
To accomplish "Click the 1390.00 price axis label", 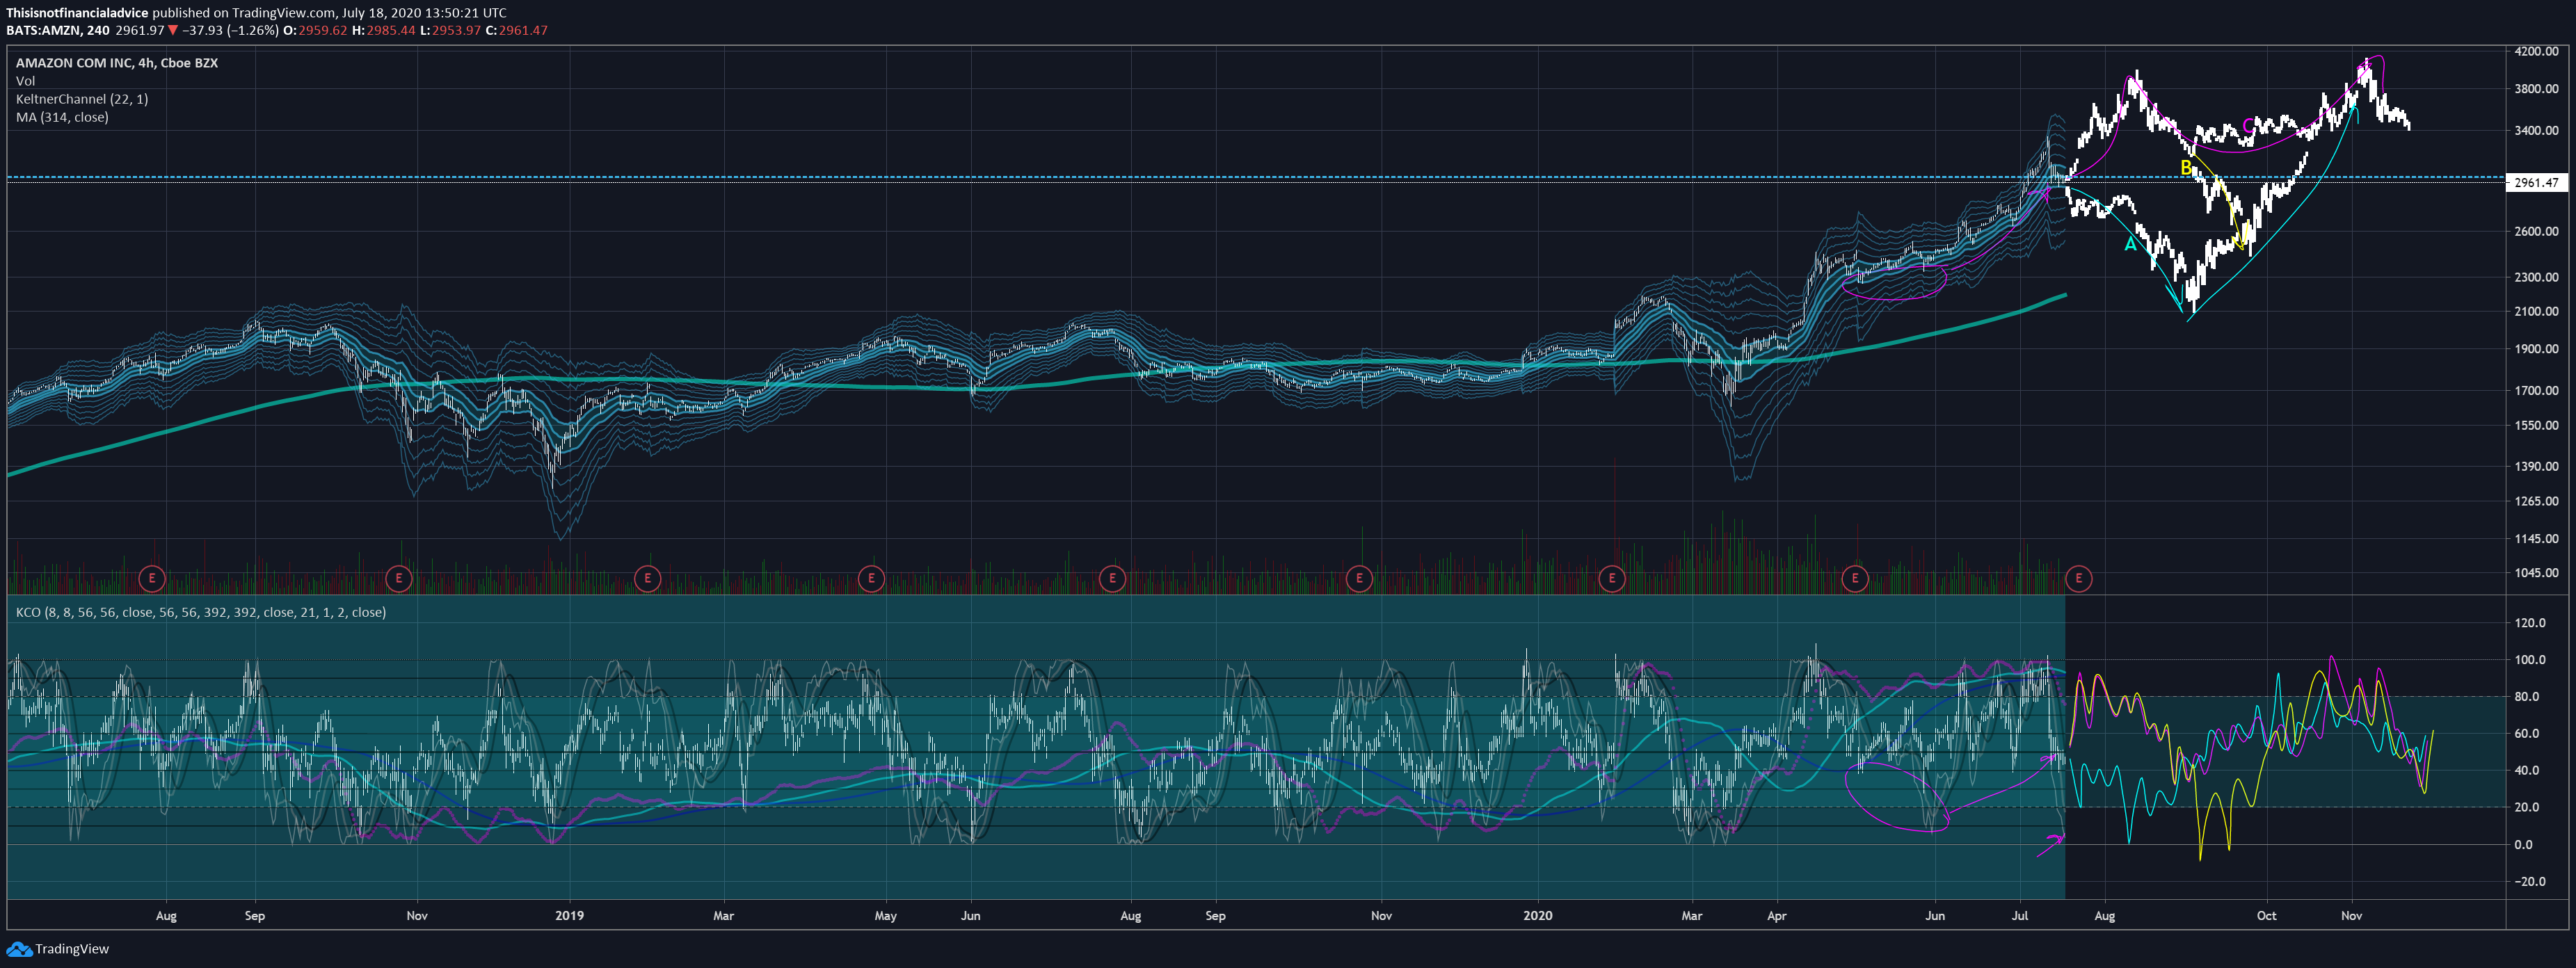I will (2536, 466).
